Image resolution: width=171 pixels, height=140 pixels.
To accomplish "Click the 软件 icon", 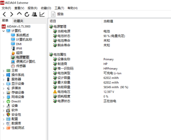I will (x=8, y=110).
